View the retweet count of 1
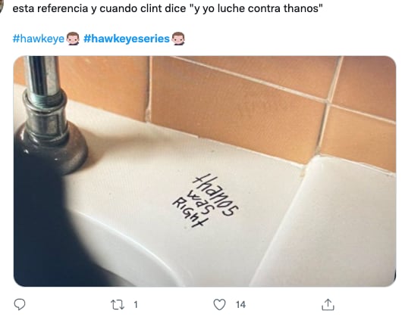 [x=136, y=305]
